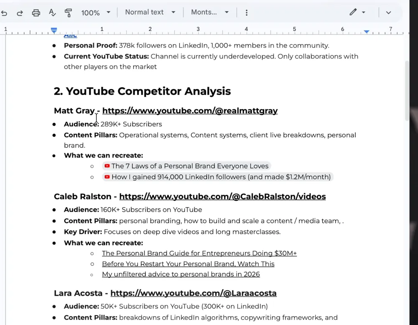
Task: Click 'What we can recreate:' under Caleb Ralston
Action: click(103, 243)
